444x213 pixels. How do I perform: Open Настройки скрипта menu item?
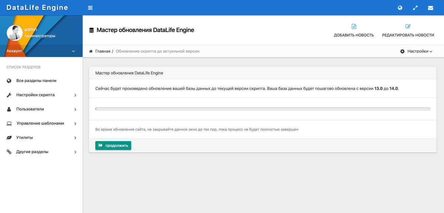coord(36,95)
